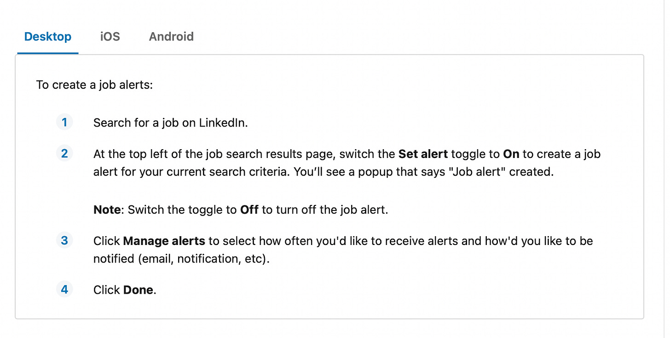Click "Search for a job on LinkedIn" text
This screenshot has height=338, width=670.
point(170,123)
